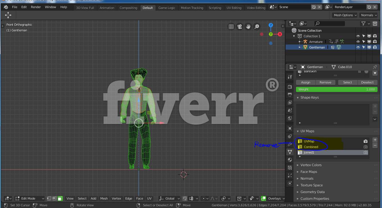Click the zoom magnifier icon in viewport
Screen dimensions: 382x208
[257, 26]
